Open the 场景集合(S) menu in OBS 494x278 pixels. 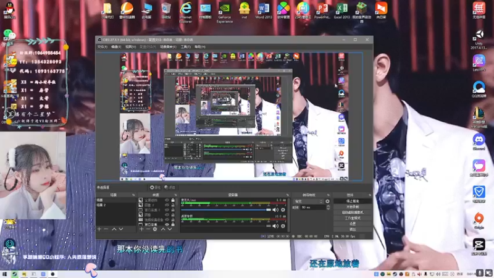[x=168, y=47]
